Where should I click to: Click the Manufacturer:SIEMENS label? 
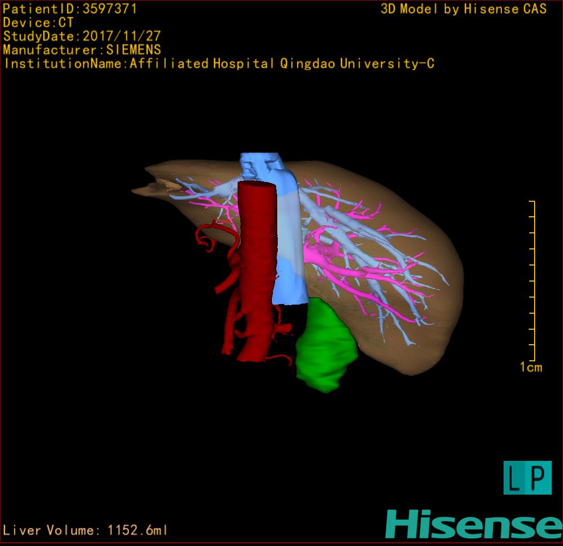click(x=82, y=50)
